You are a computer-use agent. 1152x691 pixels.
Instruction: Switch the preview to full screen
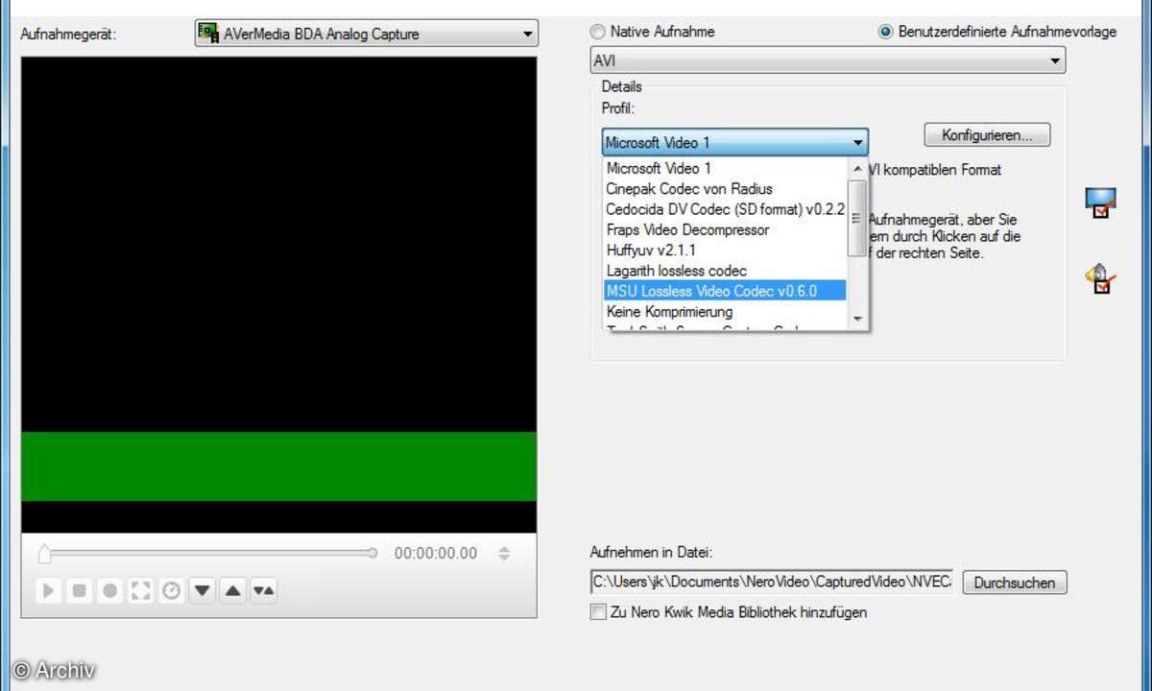click(x=140, y=591)
